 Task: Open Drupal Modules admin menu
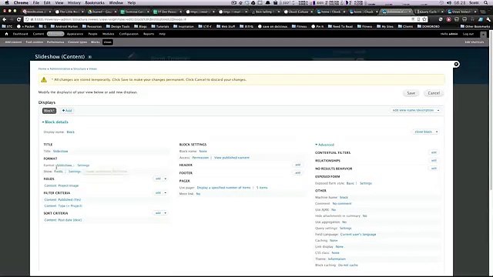[108, 34]
